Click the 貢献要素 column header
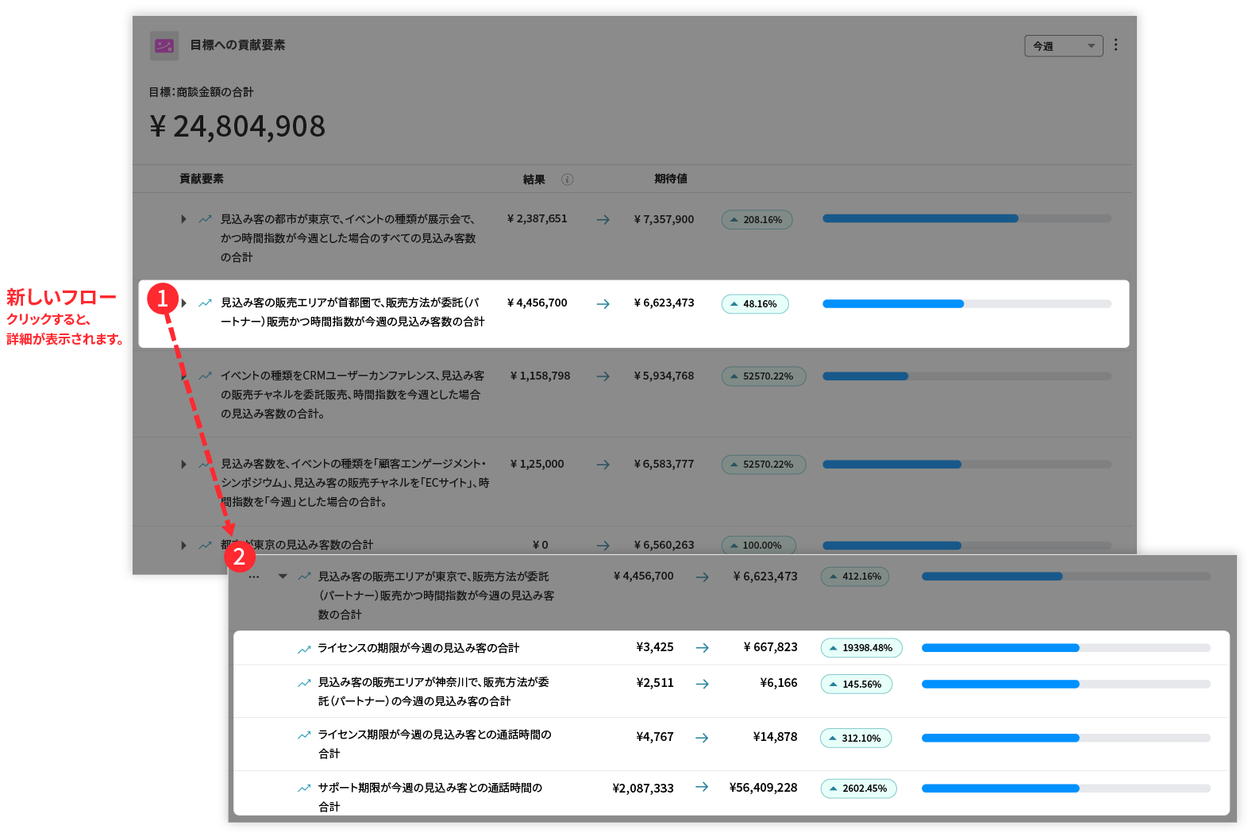This screenshot has width=1252, height=837. coord(202,179)
